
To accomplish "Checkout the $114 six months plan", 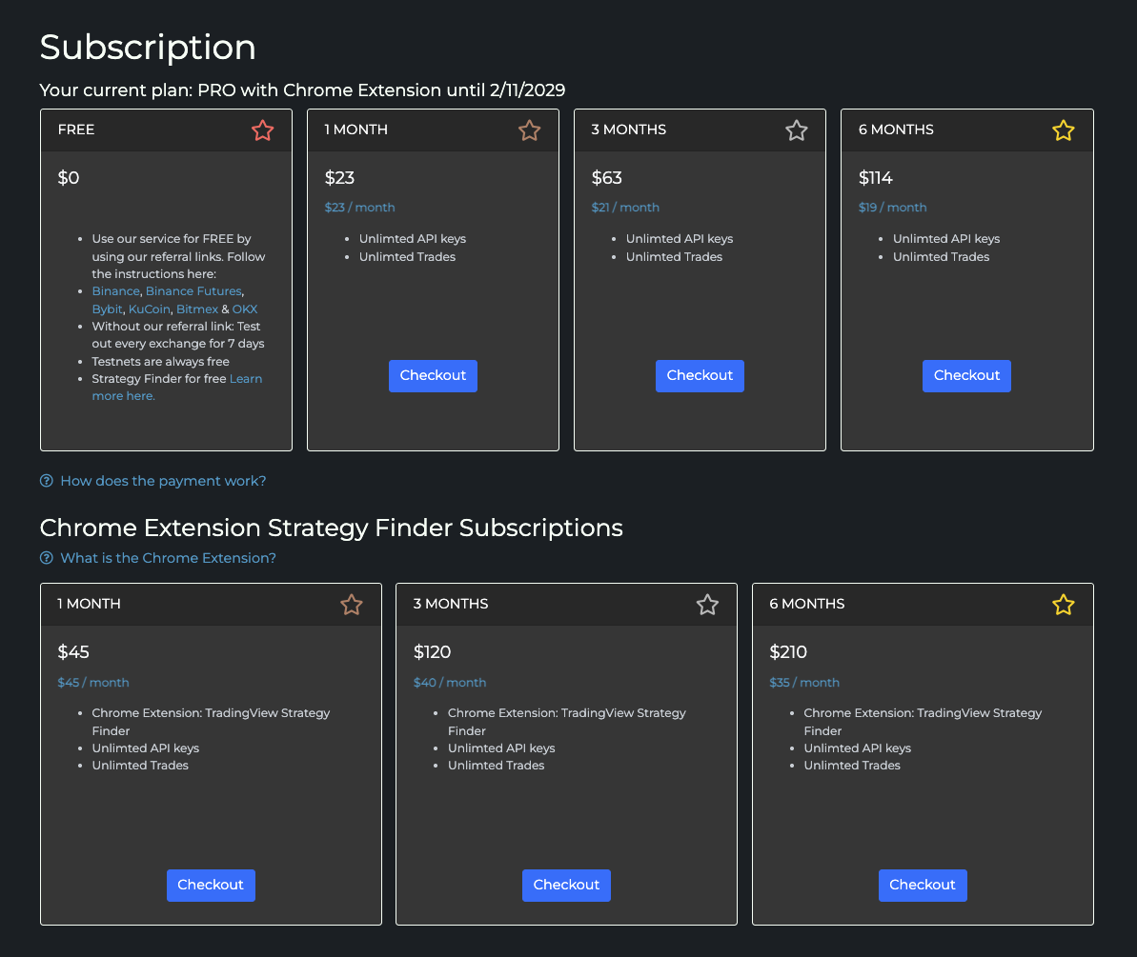I will pos(966,376).
